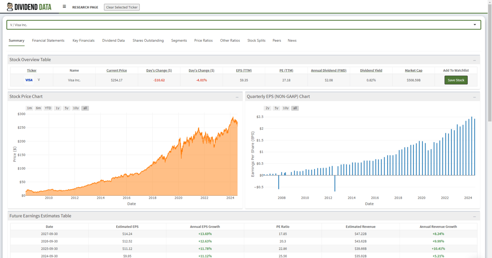Viewport: 492px width, 258px height.
Task: Go to the Stock Splits tab
Action: point(256,41)
